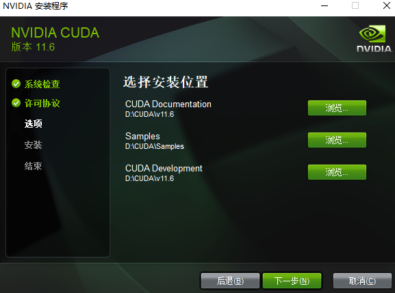This screenshot has height=293, width=395.
Task: Browse for the CUDA Documentation install location
Action: click(x=337, y=108)
